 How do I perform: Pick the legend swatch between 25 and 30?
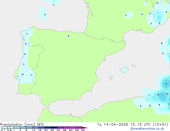point(54,128)
